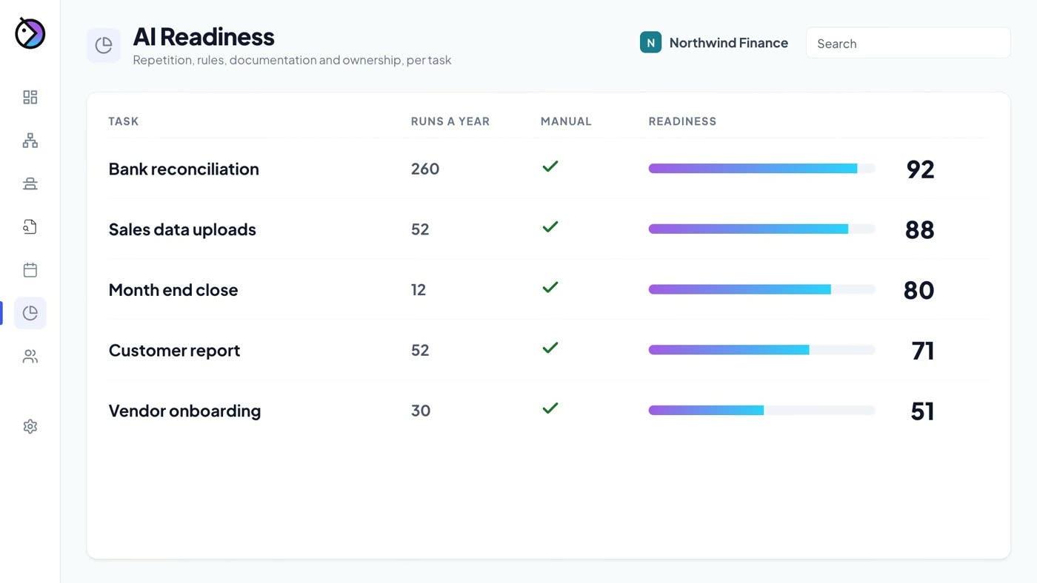This screenshot has width=1037, height=583.
Task: Click the Northwind Finance workspace name
Action: (x=729, y=43)
